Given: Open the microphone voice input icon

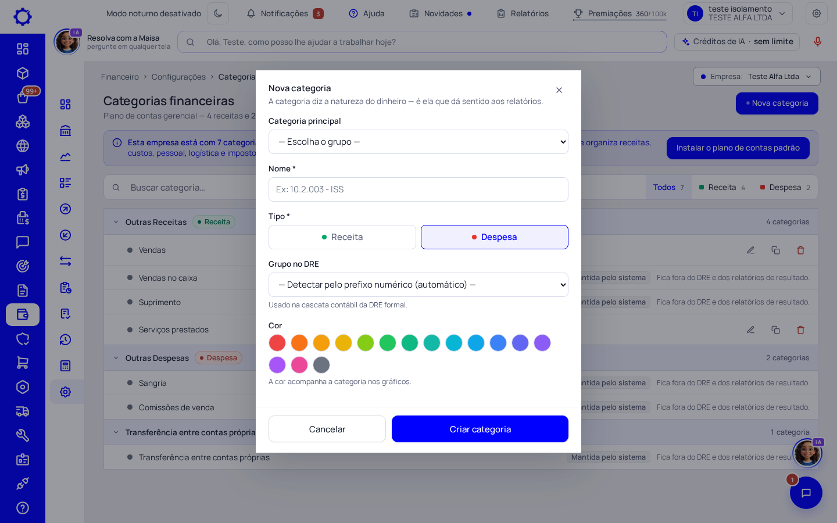Looking at the screenshot, I should pyautogui.click(x=817, y=42).
